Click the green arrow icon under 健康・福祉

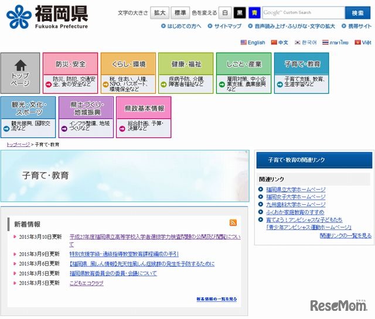point(163,84)
